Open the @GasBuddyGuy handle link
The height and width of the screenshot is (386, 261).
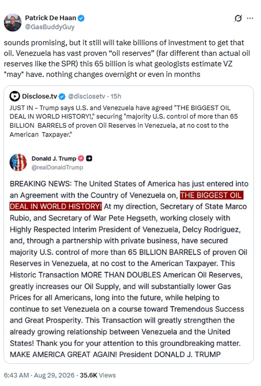pyautogui.click(x=50, y=27)
